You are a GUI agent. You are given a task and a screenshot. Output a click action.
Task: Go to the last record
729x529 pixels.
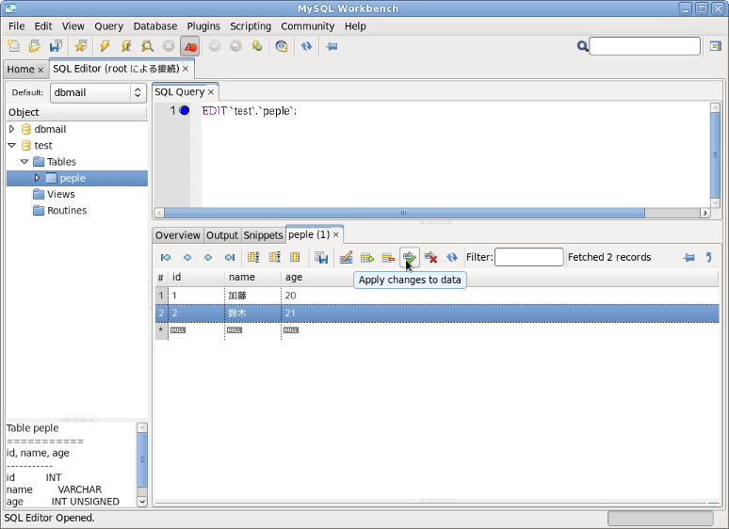pos(230,257)
